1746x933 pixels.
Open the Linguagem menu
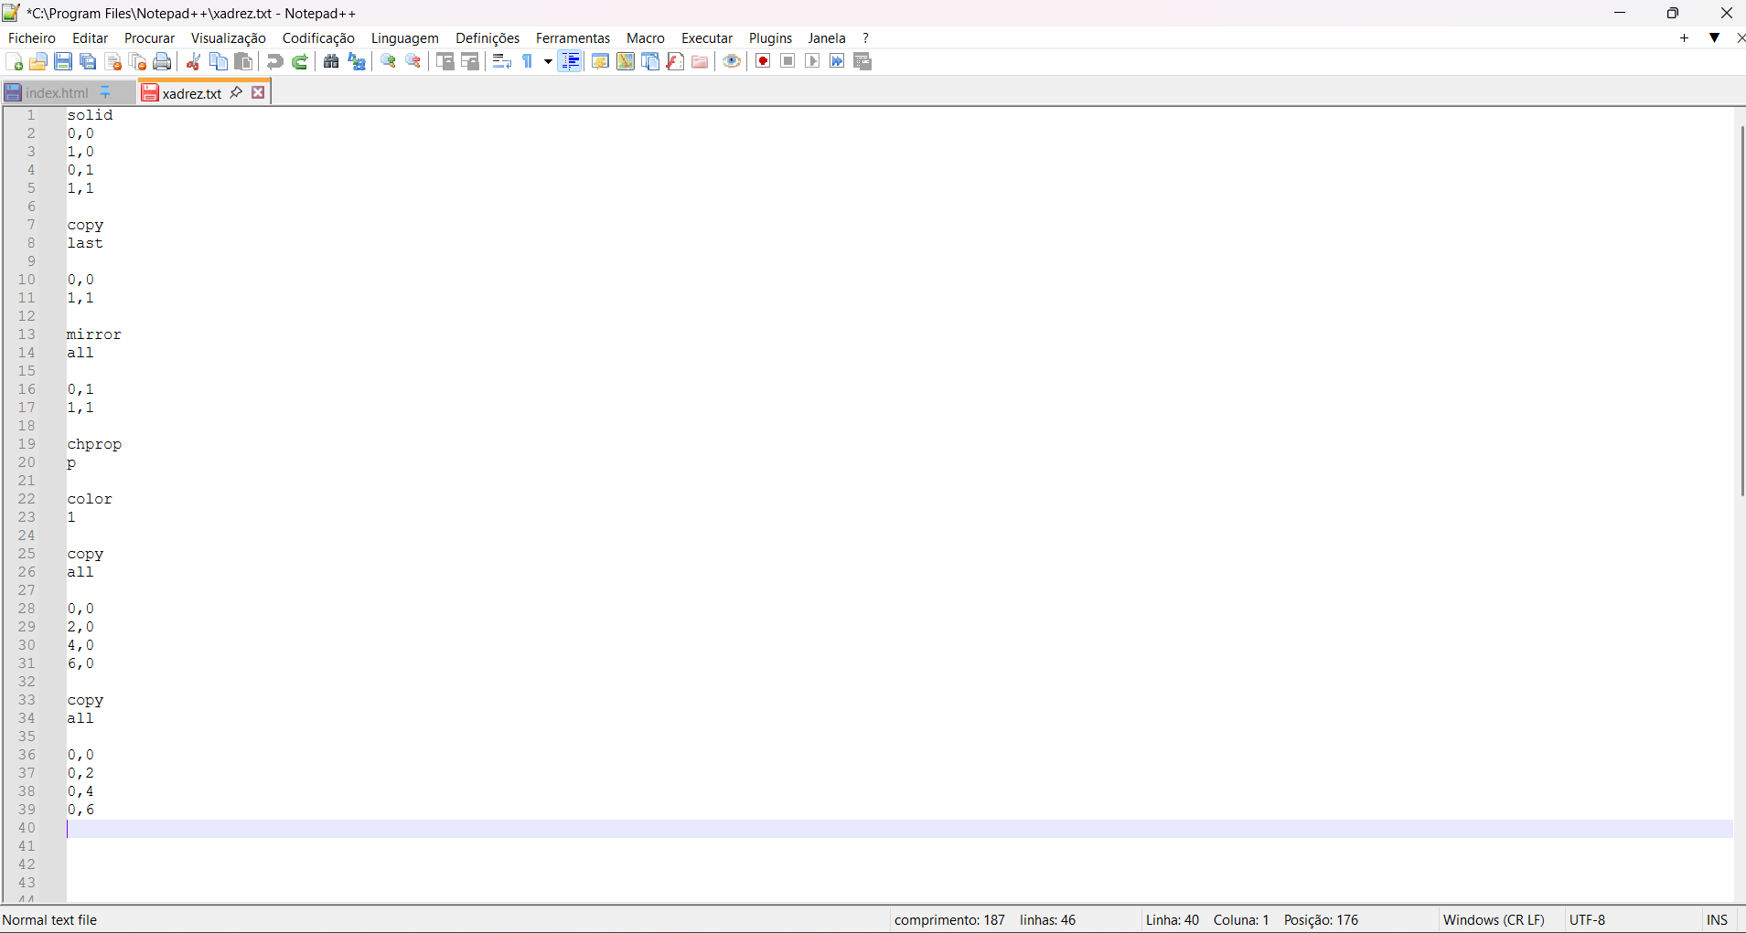(x=404, y=37)
